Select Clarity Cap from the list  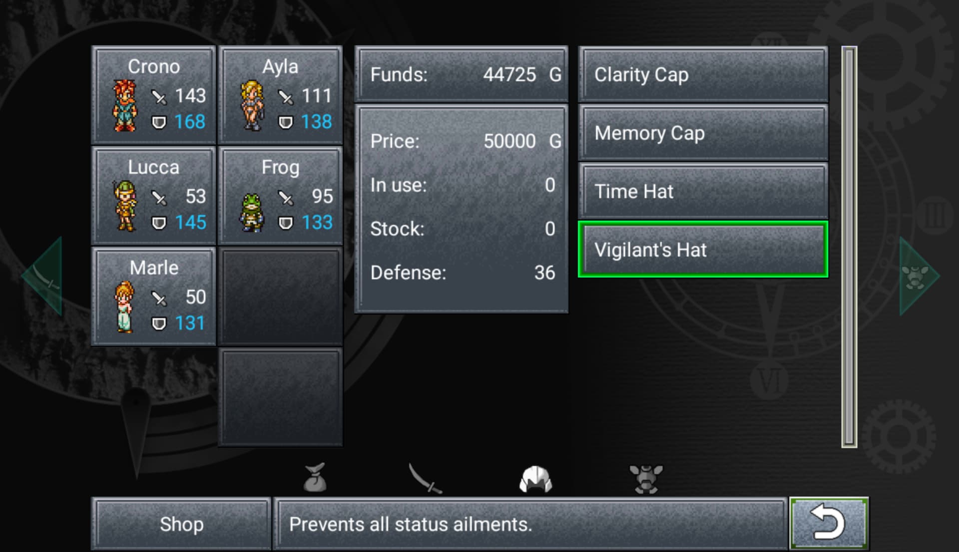[x=703, y=75]
